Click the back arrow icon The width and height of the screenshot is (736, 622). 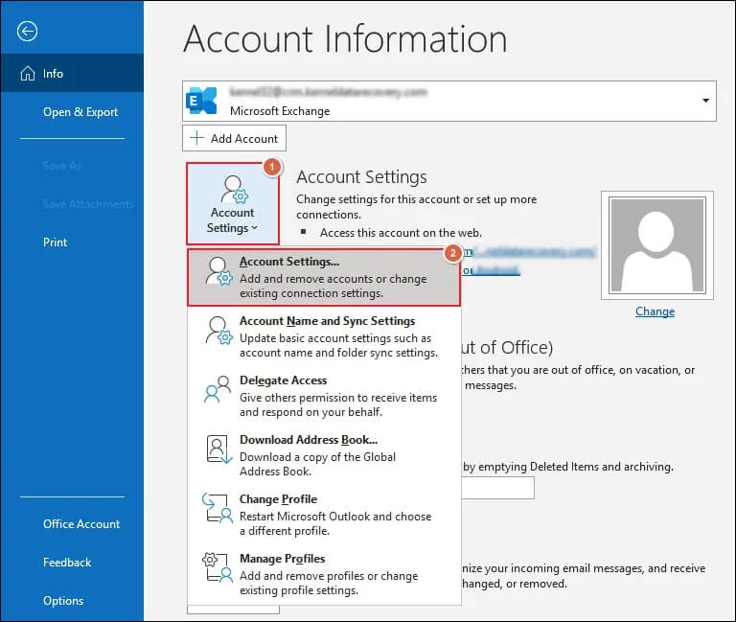[x=28, y=32]
